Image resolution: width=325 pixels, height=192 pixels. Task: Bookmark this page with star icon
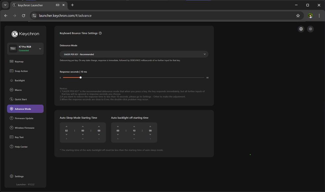[298, 16]
